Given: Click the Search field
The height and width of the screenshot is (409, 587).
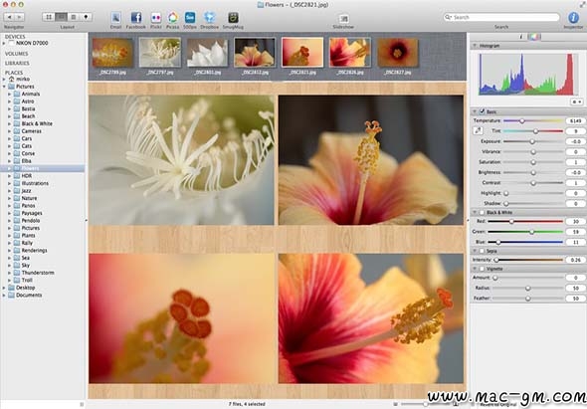Looking at the screenshot, I should coord(501,17).
